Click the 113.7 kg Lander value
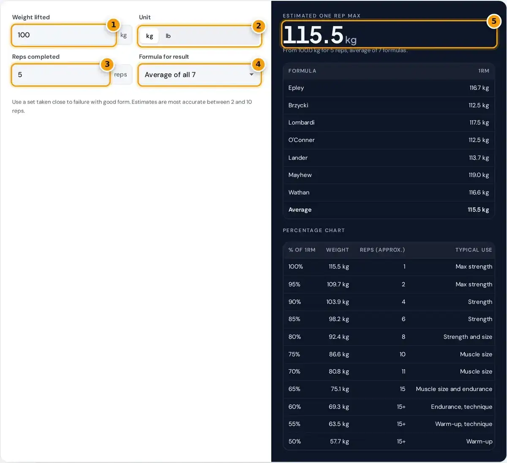Screen dimensions: 507x463 479,158
